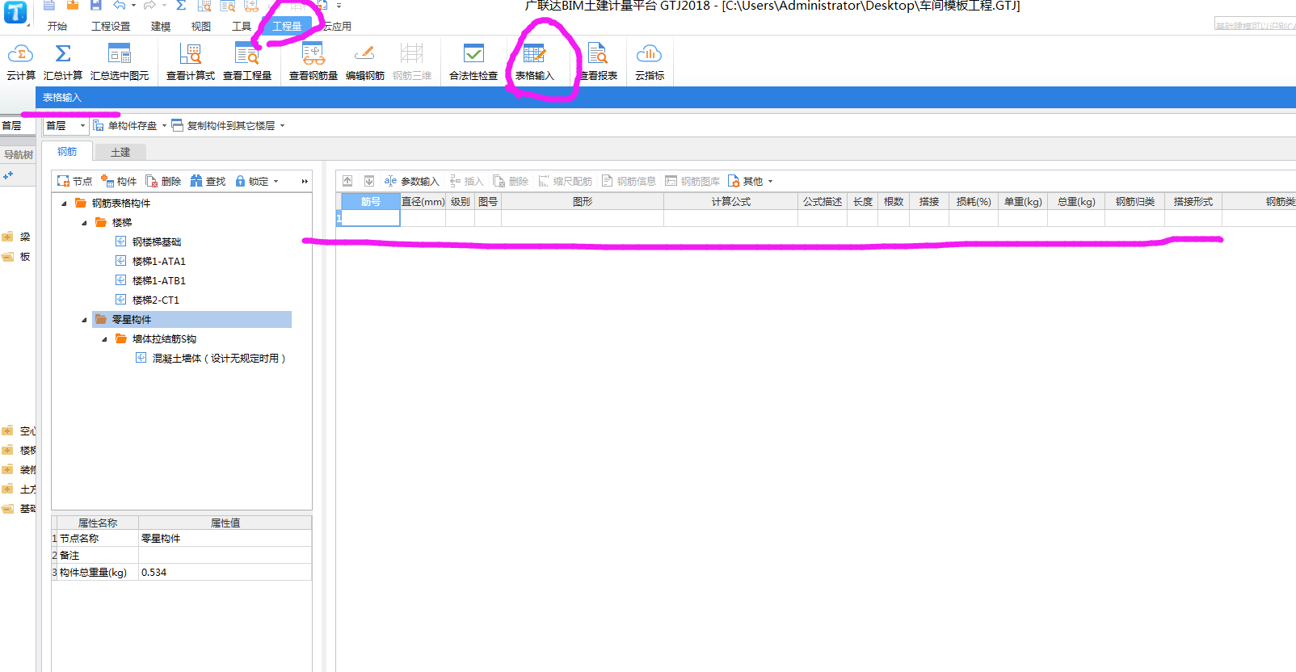Select 钢楼梯基础 tree item
Image resolution: width=1296 pixels, height=672 pixels.
(157, 242)
